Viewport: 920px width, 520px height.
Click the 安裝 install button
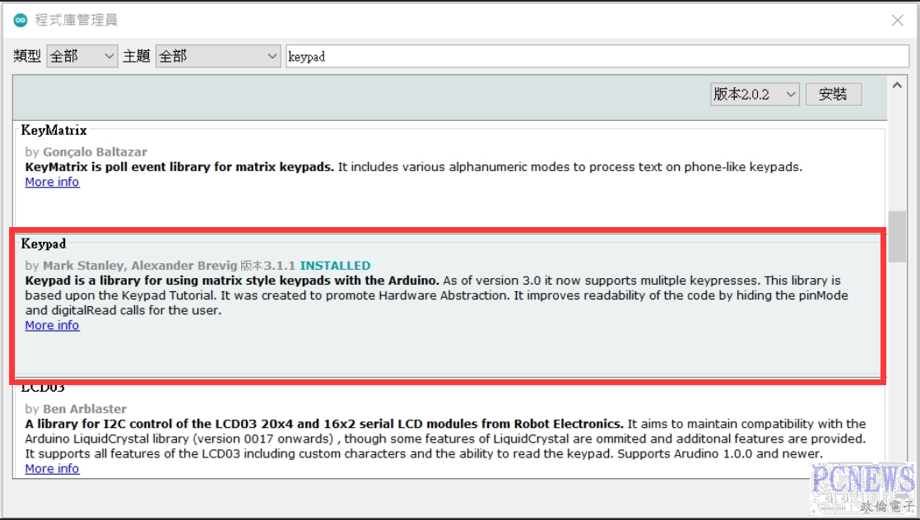(833, 95)
